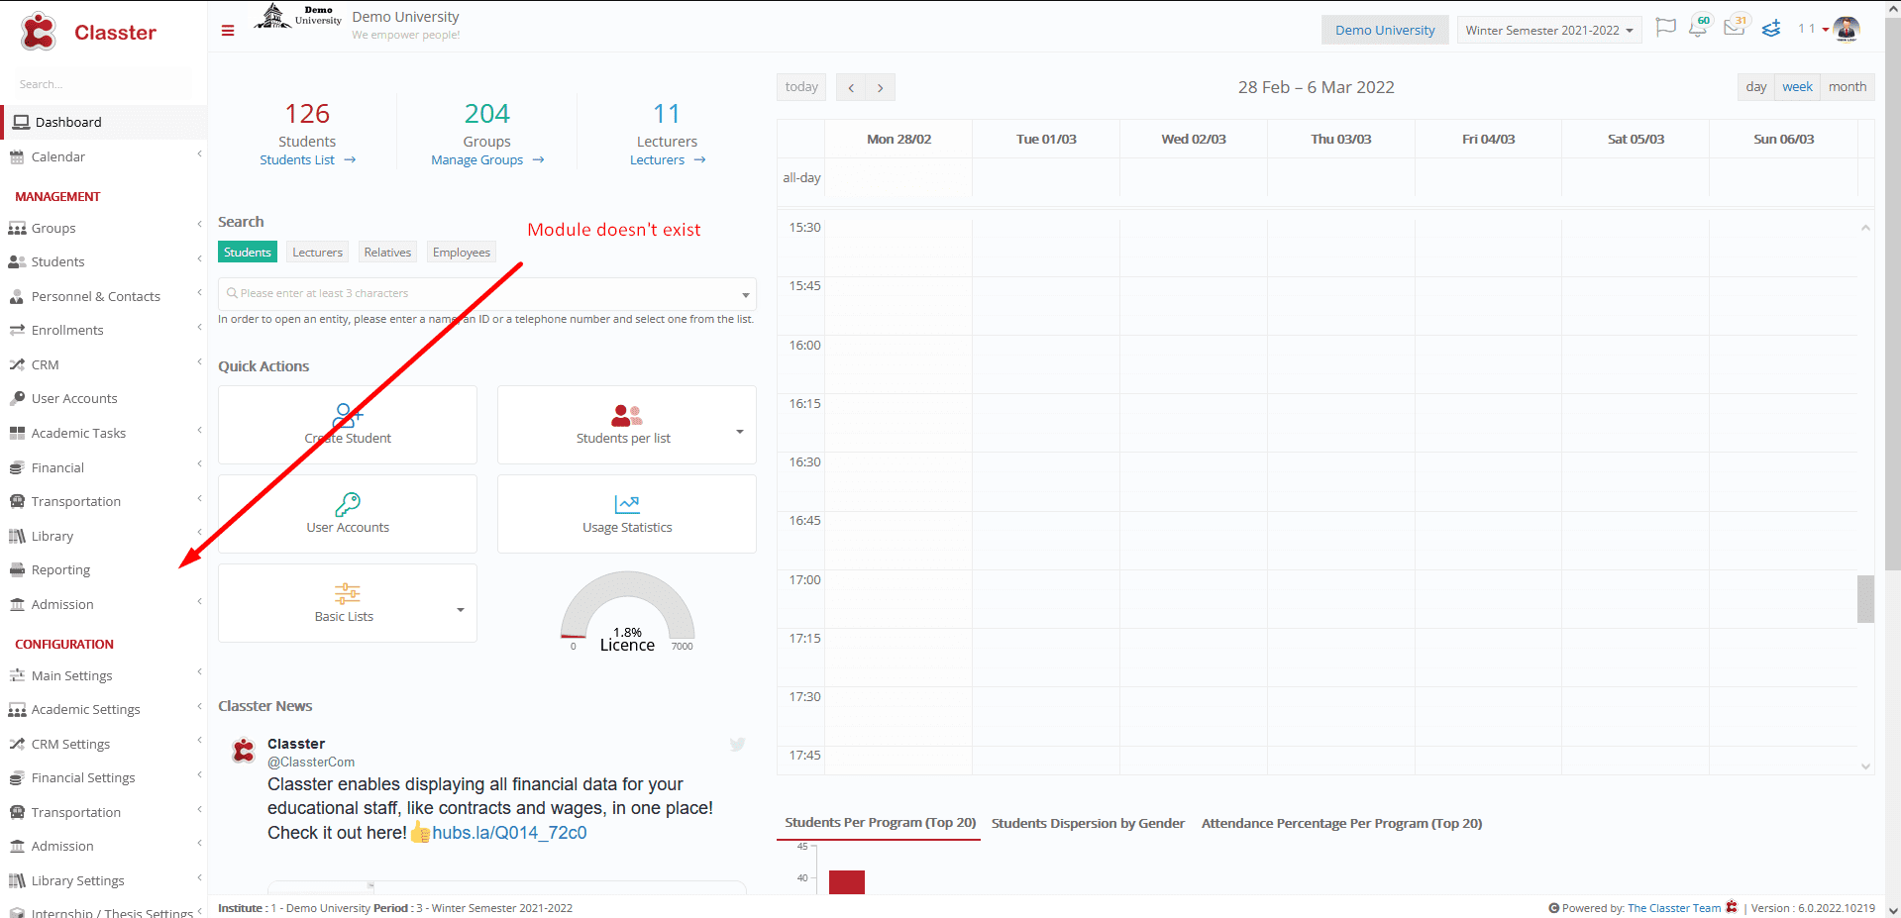The width and height of the screenshot is (1901, 918).
Task: Open the Manage Groups link
Action: (487, 160)
